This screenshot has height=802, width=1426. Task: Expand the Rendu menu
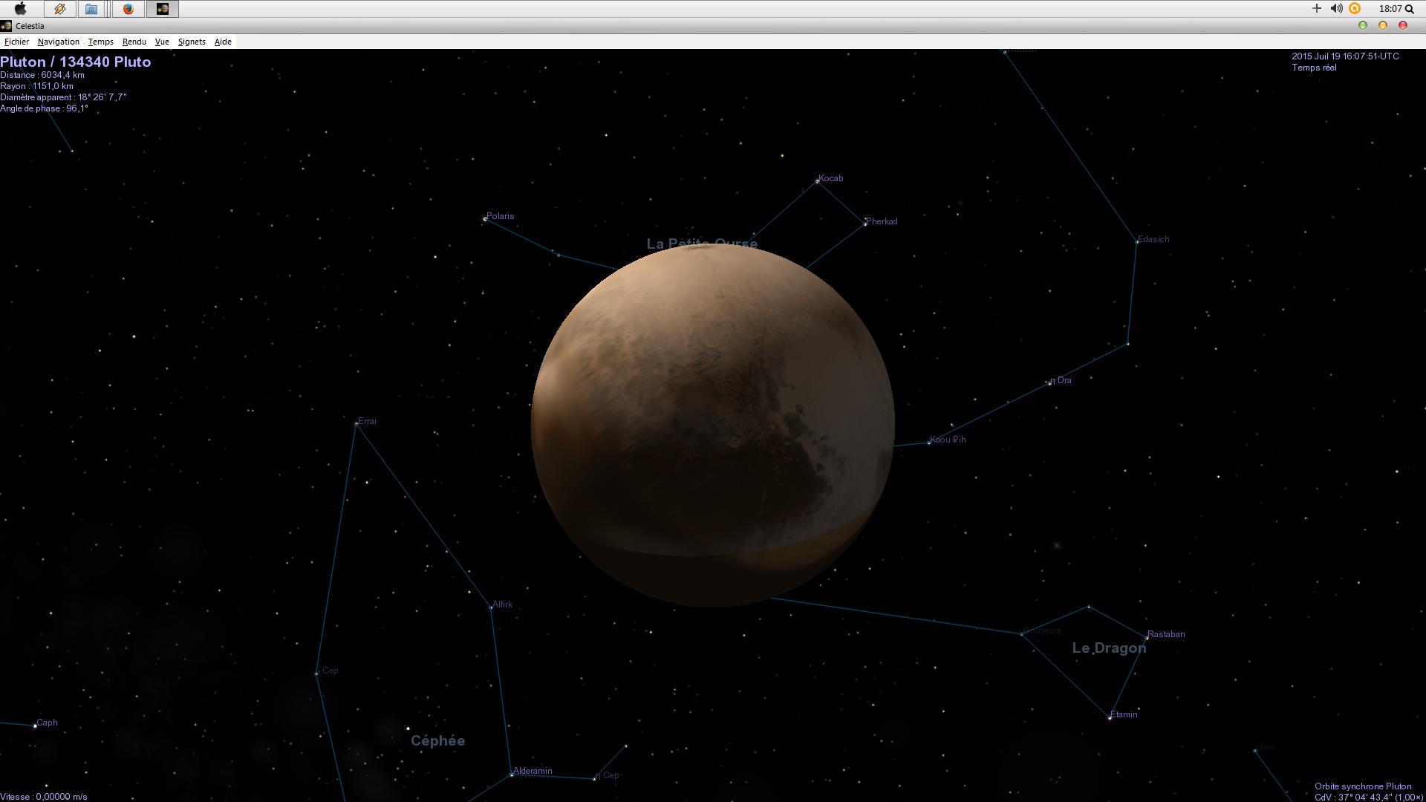tap(134, 42)
